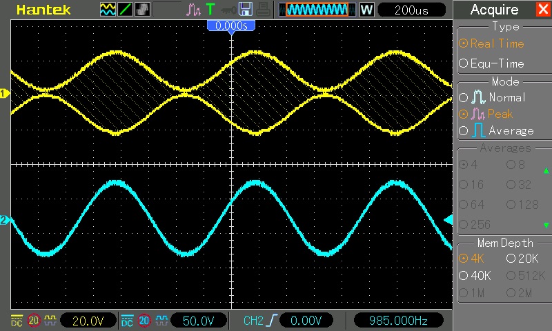Click the green diagonal line icon

point(125,10)
